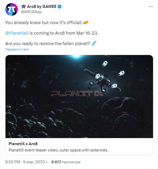Image resolution: width=158 pixels, height=169 pixels.
Task: Click the blue verified badge icon
Action: pyautogui.click(x=60, y=7)
